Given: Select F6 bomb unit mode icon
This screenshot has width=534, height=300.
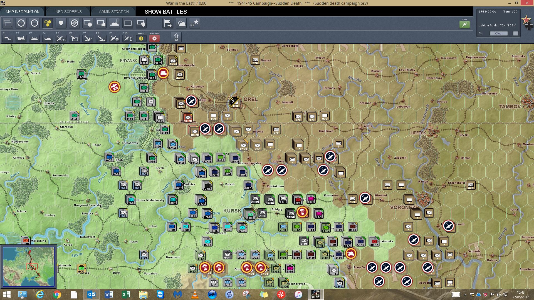Looking at the screenshot, I should tap(75, 38).
